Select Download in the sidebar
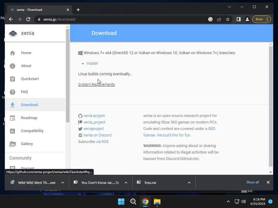Image resolution: width=278 pixels, height=208 pixels. tap(35, 105)
